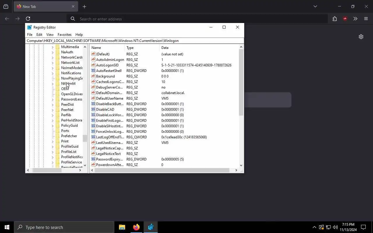
Task: Open File Explorer from taskbar
Action: point(122,227)
